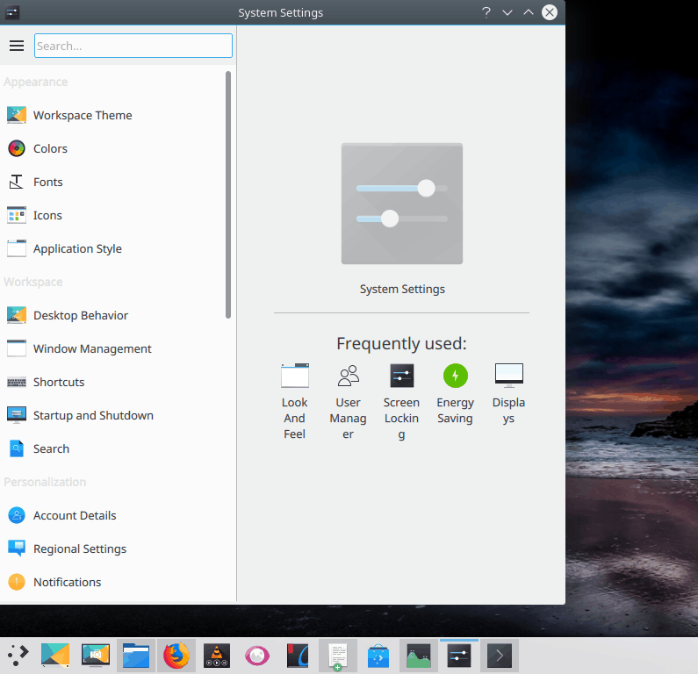Click the help question mark button
The height and width of the screenshot is (674, 698).
[486, 12]
